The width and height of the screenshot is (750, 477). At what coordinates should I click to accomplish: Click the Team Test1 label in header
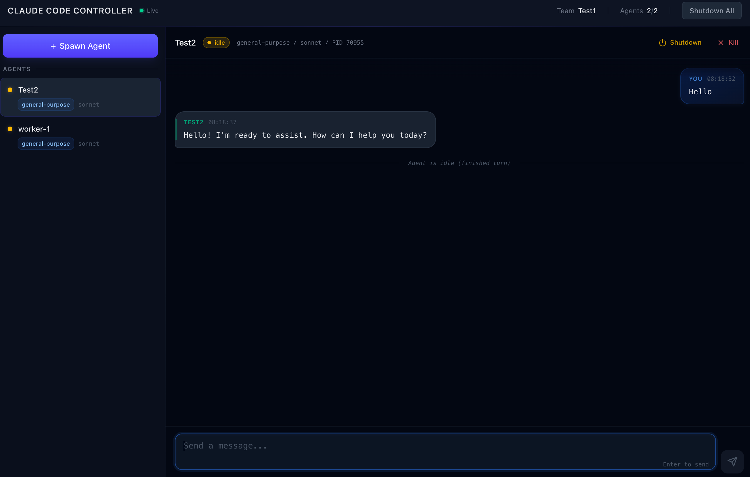(576, 11)
